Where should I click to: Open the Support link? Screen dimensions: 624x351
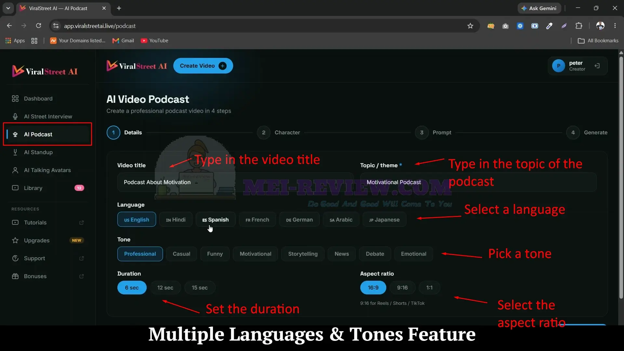pyautogui.click(x=47, y=258)
